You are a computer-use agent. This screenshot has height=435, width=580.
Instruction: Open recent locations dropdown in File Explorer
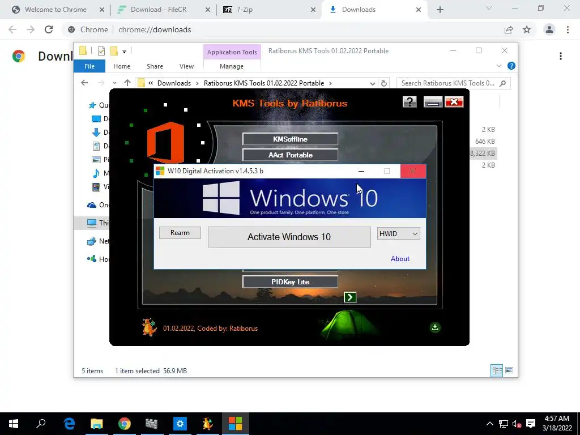click(114, 83)
